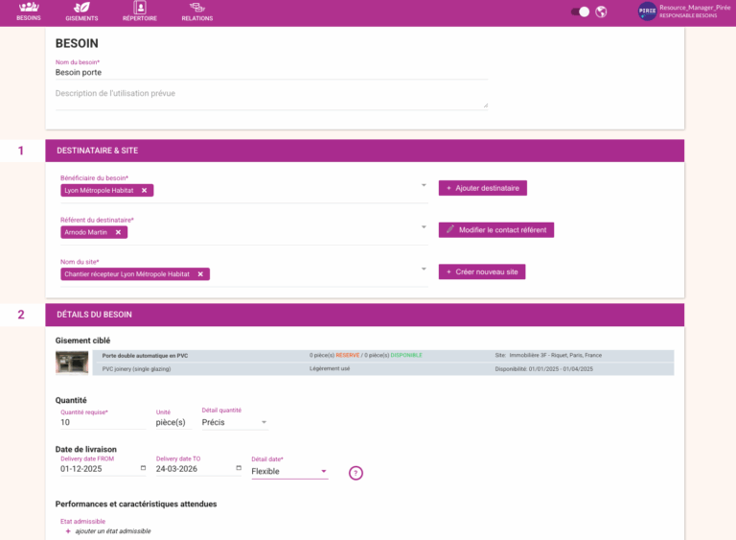Click the Ajouter destinataire button

482,188
